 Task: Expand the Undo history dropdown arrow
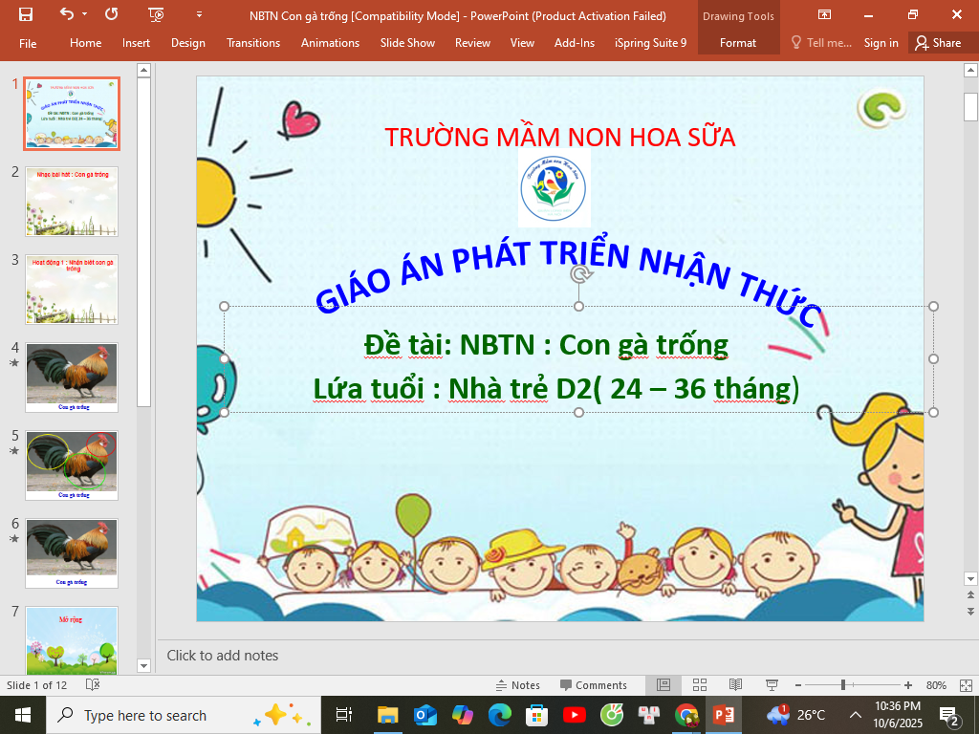85,14
